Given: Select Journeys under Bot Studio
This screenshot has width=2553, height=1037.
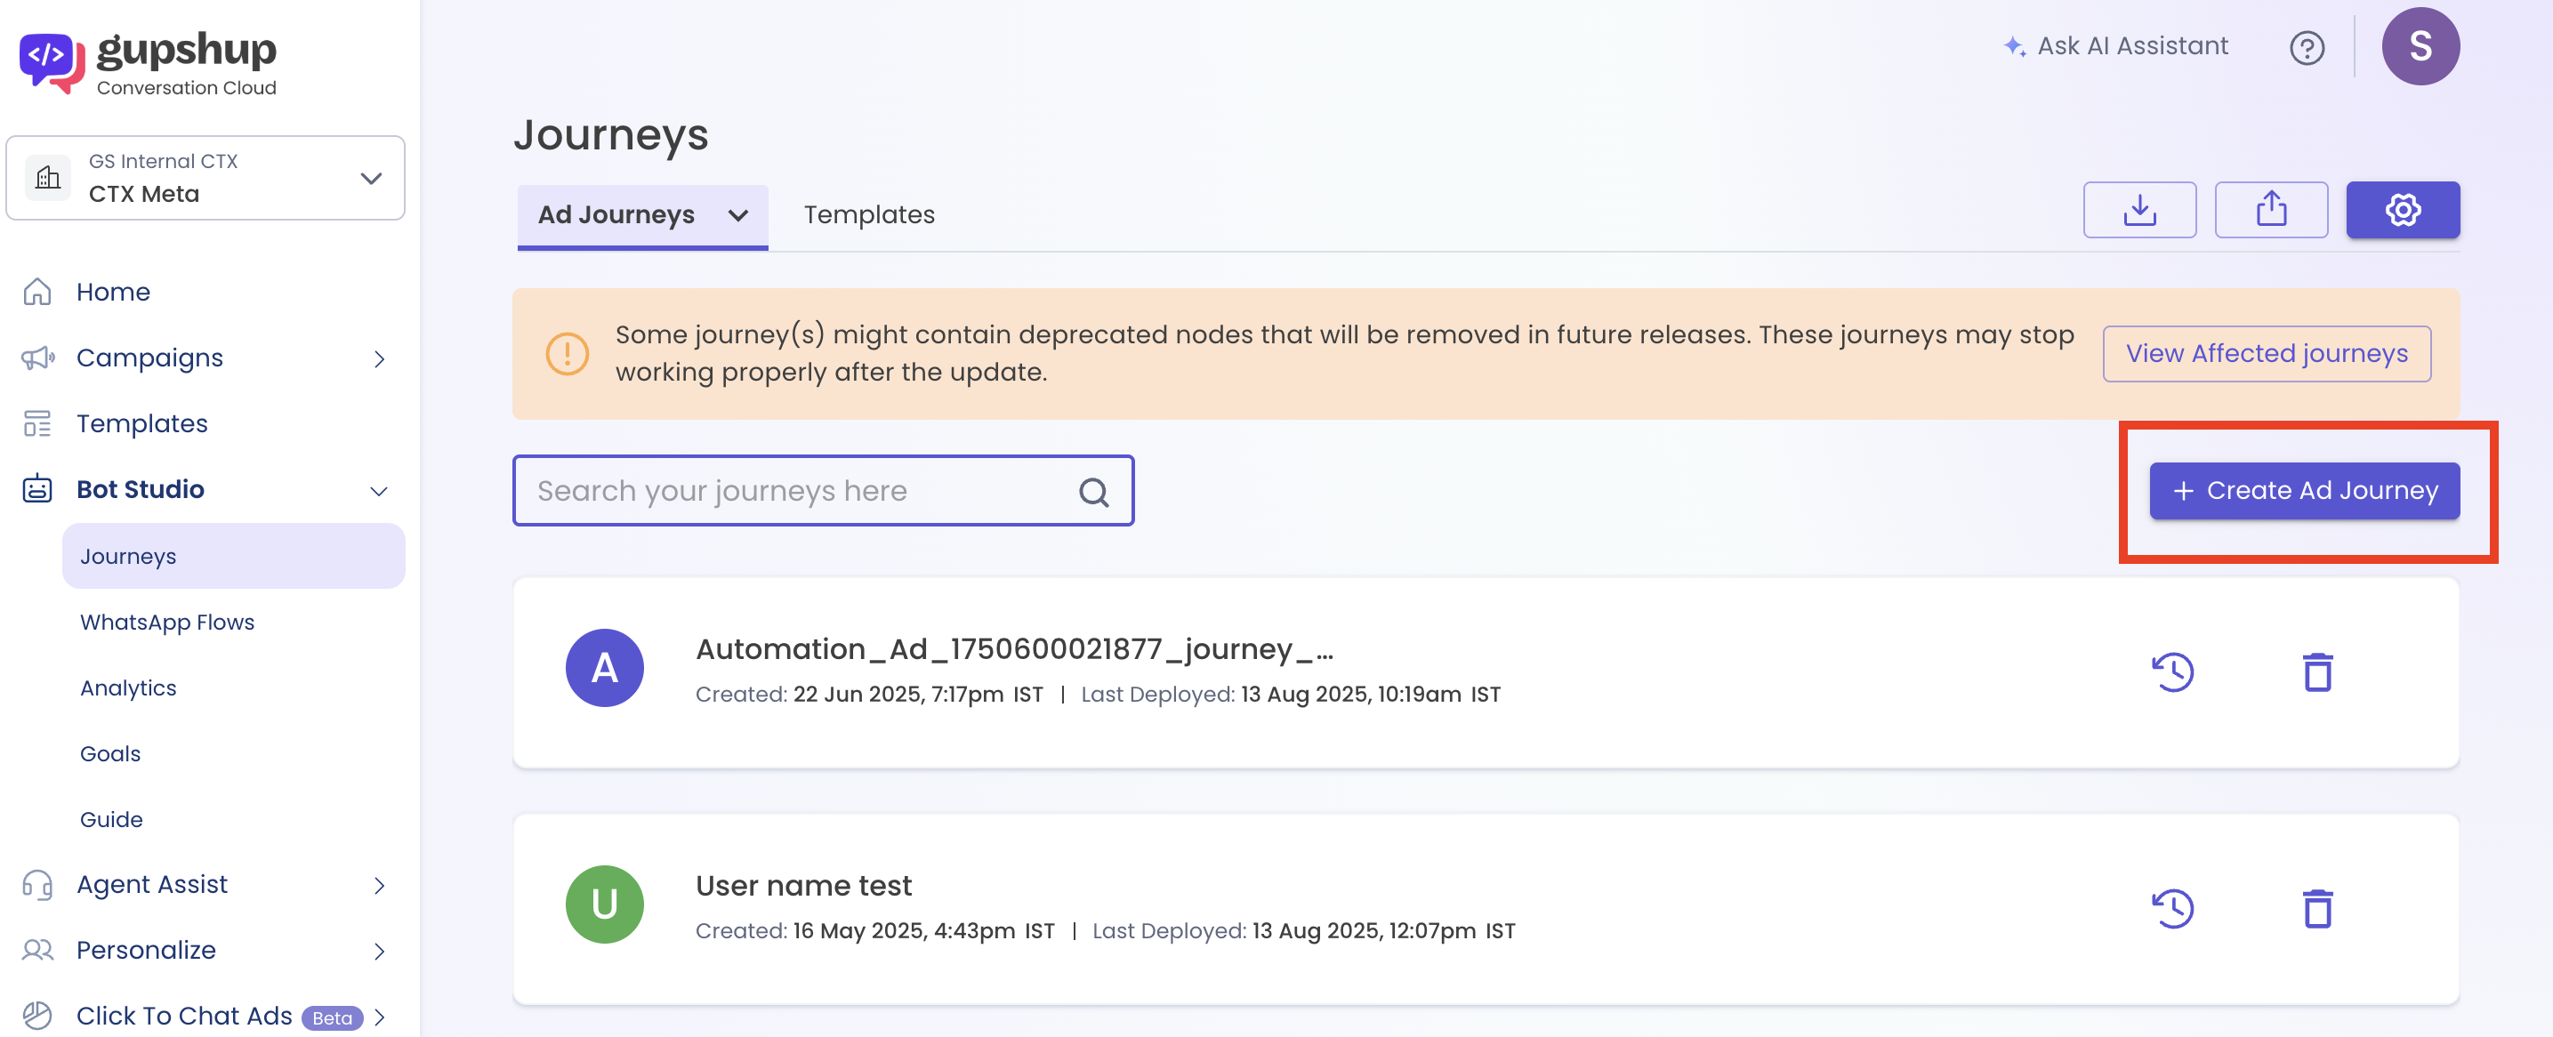Looking at the screenshot, I should click(233, 556).
